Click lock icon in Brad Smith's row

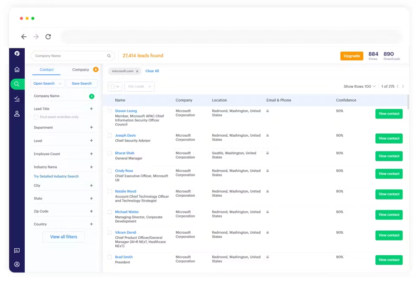tap(267, 257)
